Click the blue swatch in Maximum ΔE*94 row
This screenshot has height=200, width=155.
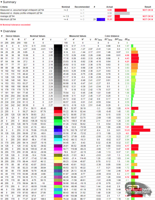(x=101, y=19)
